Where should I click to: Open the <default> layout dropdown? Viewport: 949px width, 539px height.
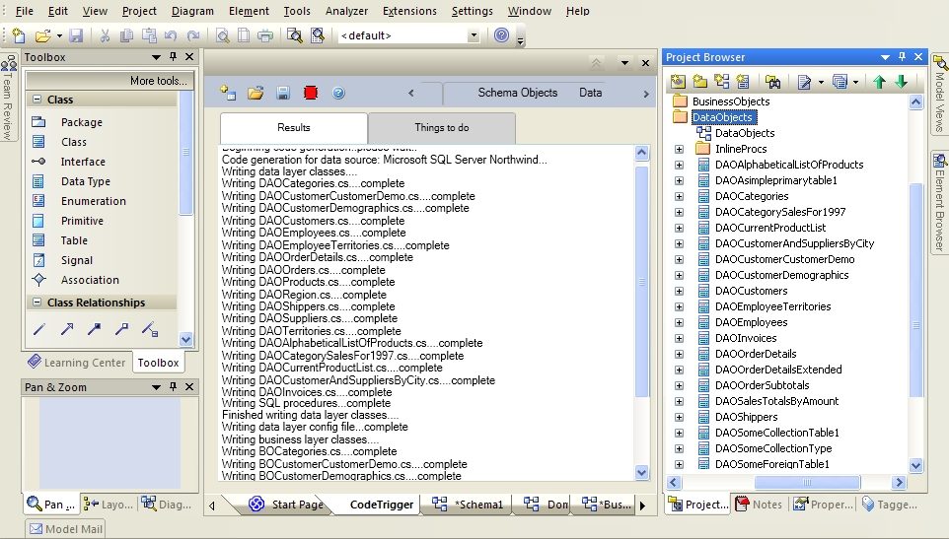(x=473, y=35)
